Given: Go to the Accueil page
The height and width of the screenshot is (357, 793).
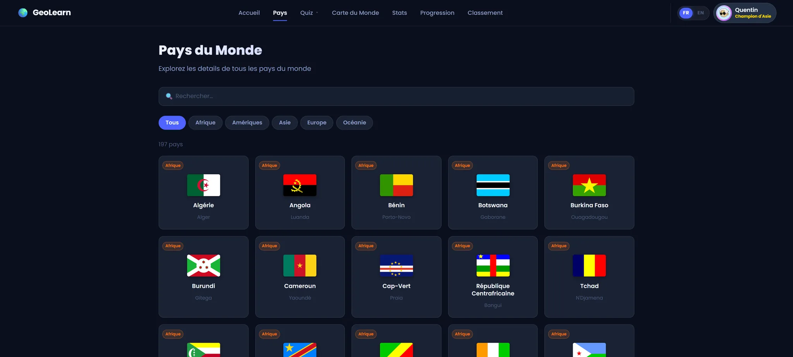Looking at the screenshot, I should click(249, 13).
